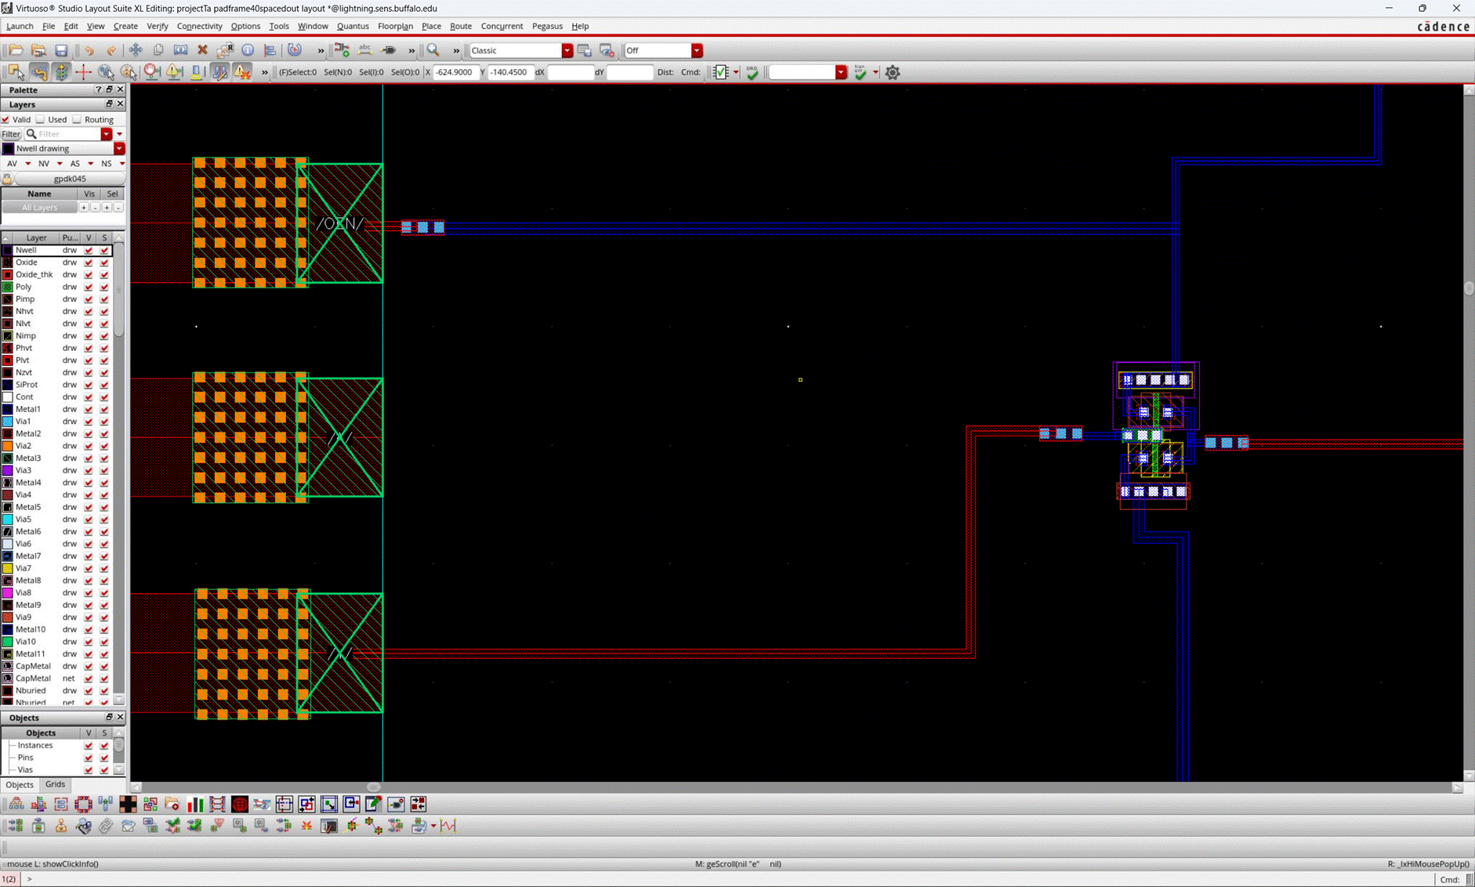Screen dimensions: 1475x887
Task: Enable the Routing checkbox
Action: click(77, 119)
